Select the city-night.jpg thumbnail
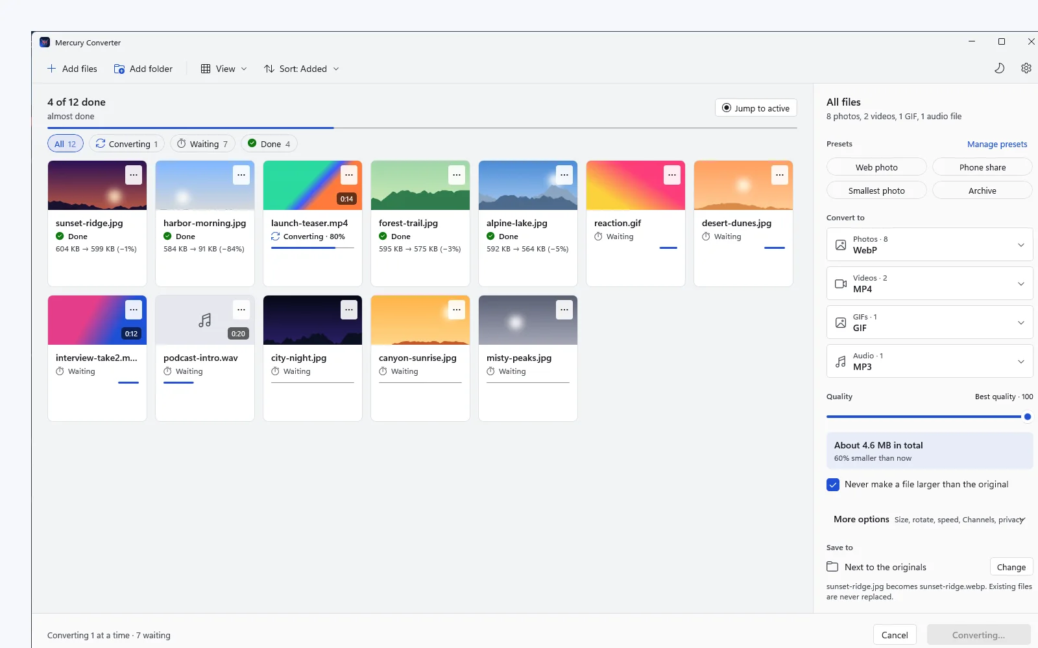 313,320
